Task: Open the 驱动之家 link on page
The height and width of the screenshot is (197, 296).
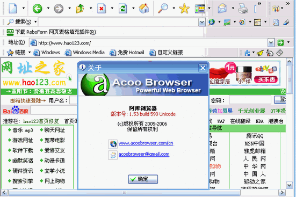Action: coord(255,181)
